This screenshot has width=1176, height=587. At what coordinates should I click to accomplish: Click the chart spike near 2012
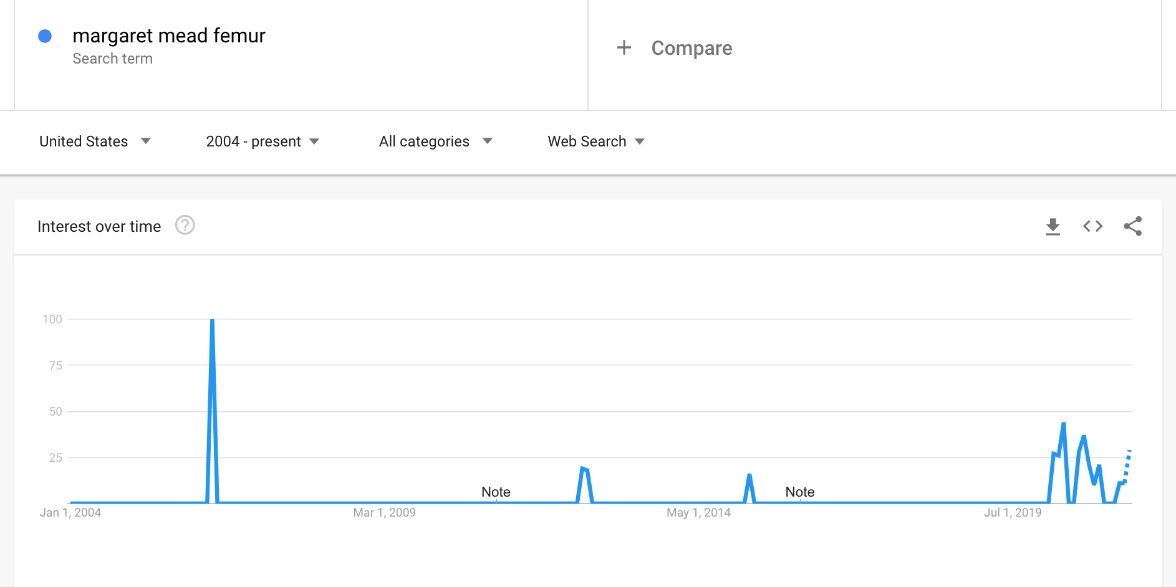(x=584, y=469)
